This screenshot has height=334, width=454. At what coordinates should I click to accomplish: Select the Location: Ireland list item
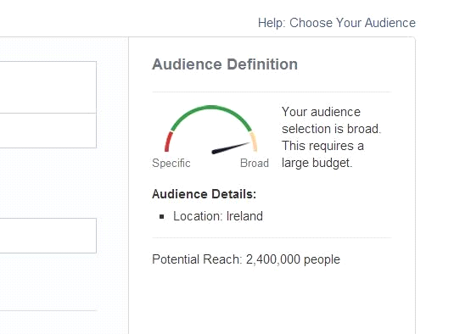click(x=218, y=216)
